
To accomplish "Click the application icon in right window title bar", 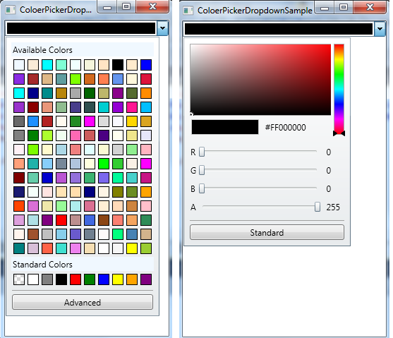I will pos(188,11).
